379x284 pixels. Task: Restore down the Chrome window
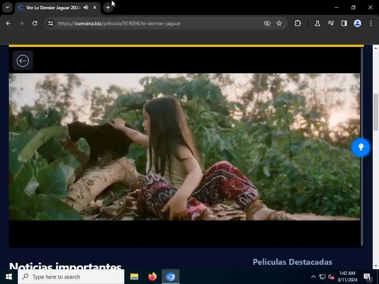(x=353, y=7)
